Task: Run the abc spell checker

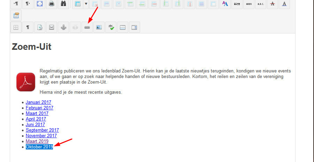Action: [111, 27]
